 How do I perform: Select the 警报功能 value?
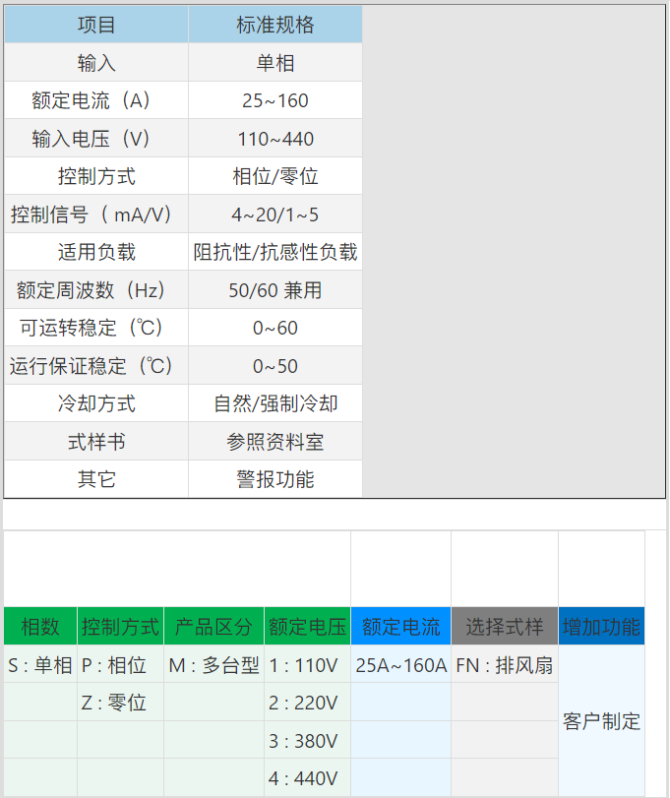coord(275,479)
